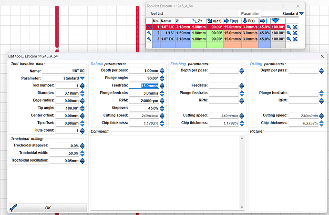Click wrench icon for tool 1 1/8" UC
Viewport: 329px width, 215px height.
[x=149, y=27]
